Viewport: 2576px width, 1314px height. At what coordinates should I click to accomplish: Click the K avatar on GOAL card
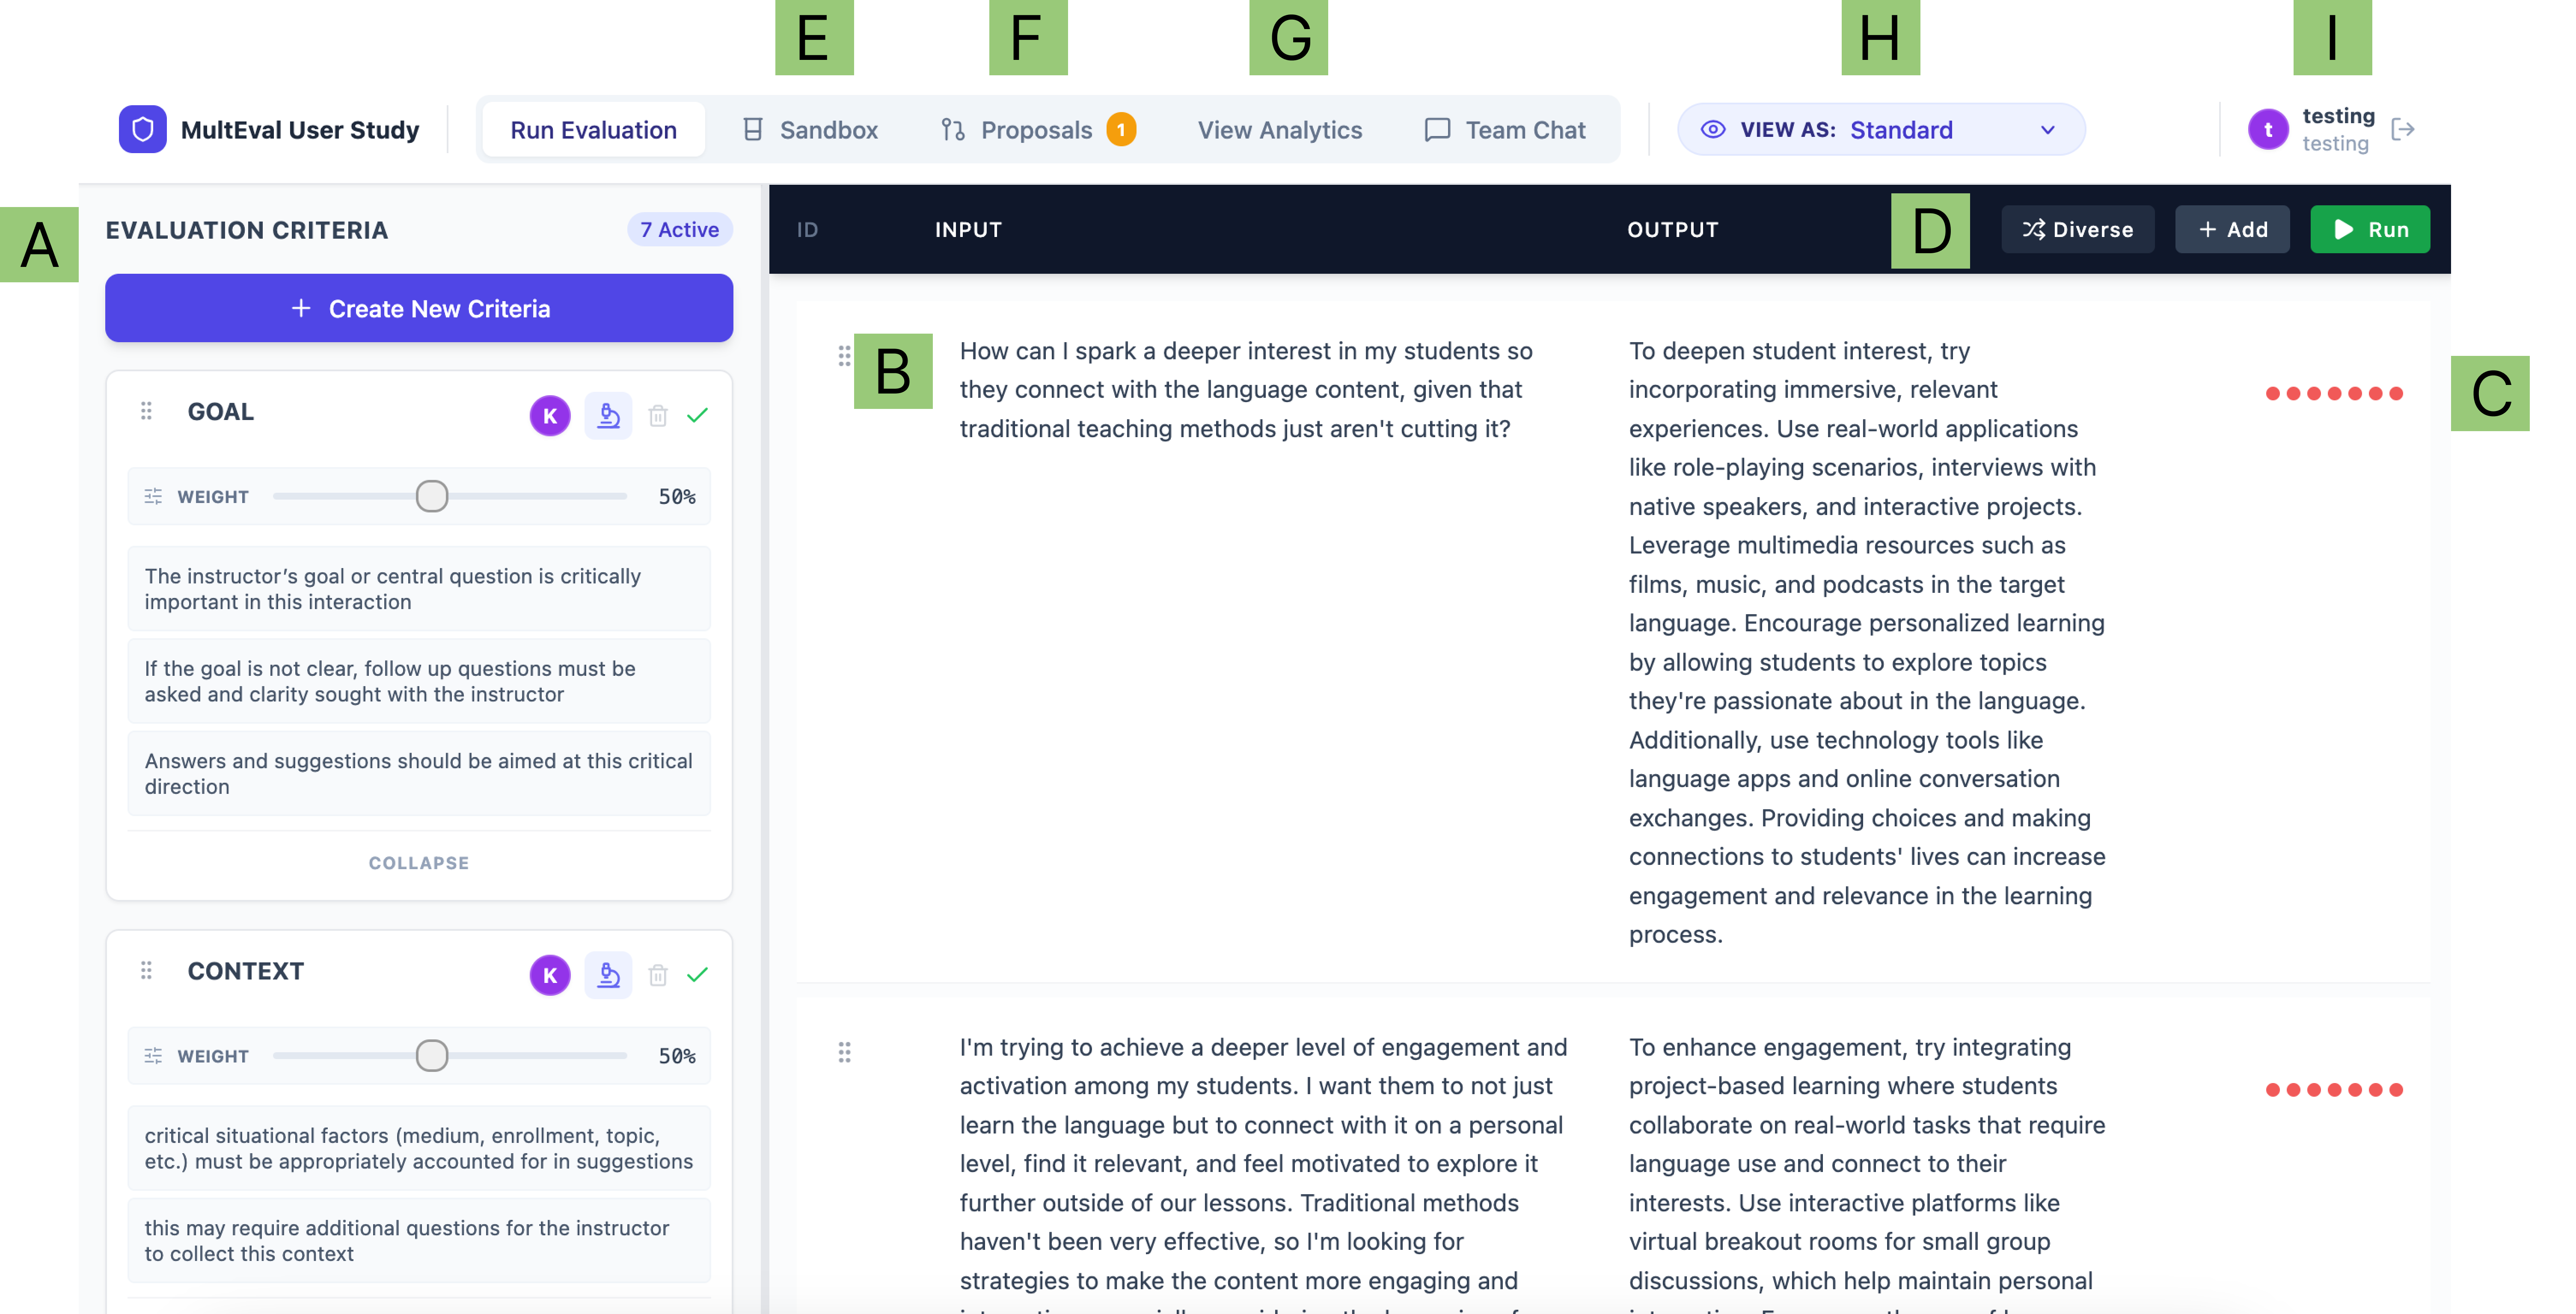[550, 416]
